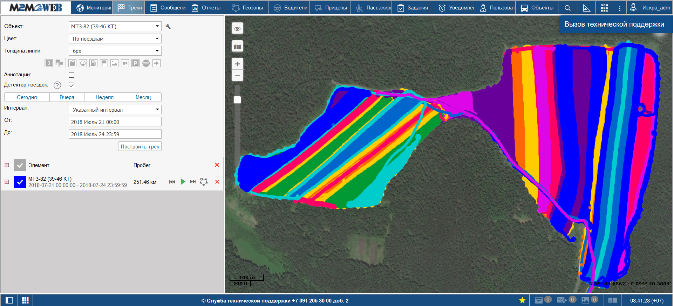Select the Неделя period button
Viewport: 673px width, 306px height.
[x=104, y=97]
